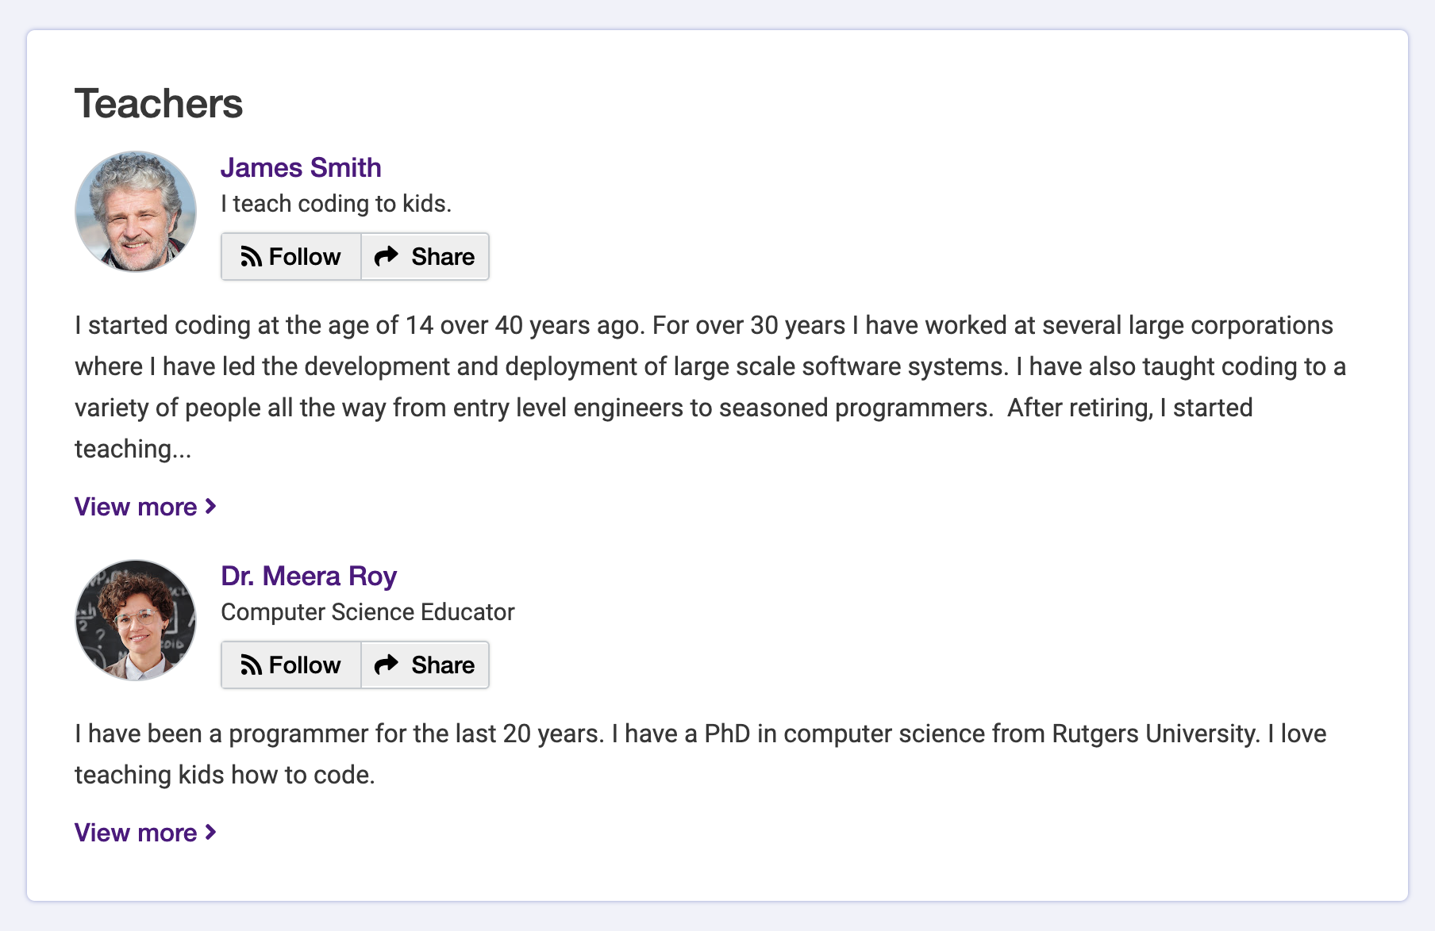Follow James Smith
The image size is (1435, 931).
pos(290,256)
